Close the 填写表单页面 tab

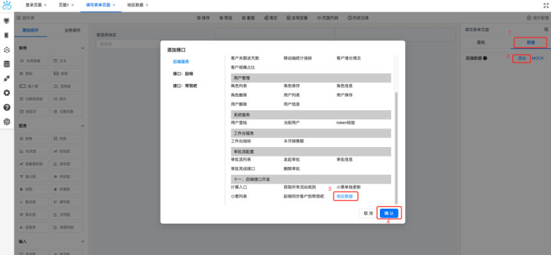click(x=113, y=5)
